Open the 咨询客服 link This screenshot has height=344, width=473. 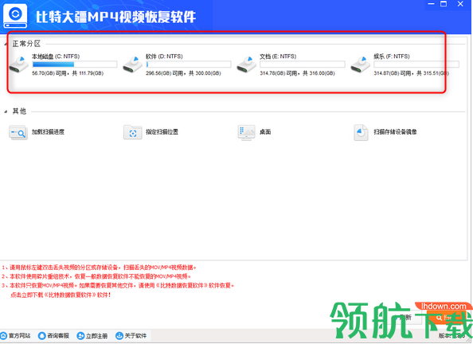pos(58,335)
